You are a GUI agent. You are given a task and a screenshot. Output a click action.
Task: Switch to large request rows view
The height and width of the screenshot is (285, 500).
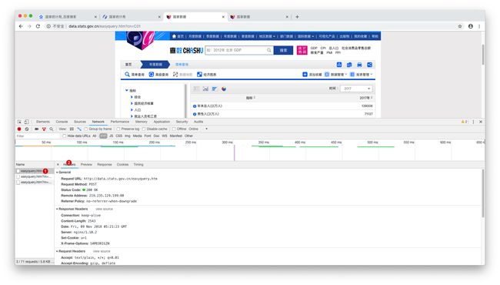72,129
